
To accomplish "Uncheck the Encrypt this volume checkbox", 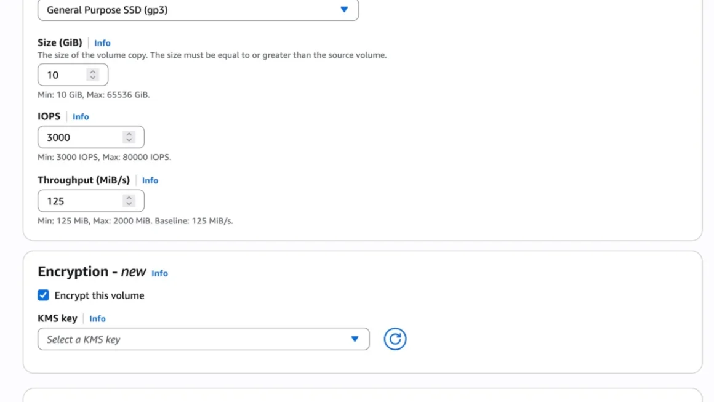I will [x=43, y=295].
